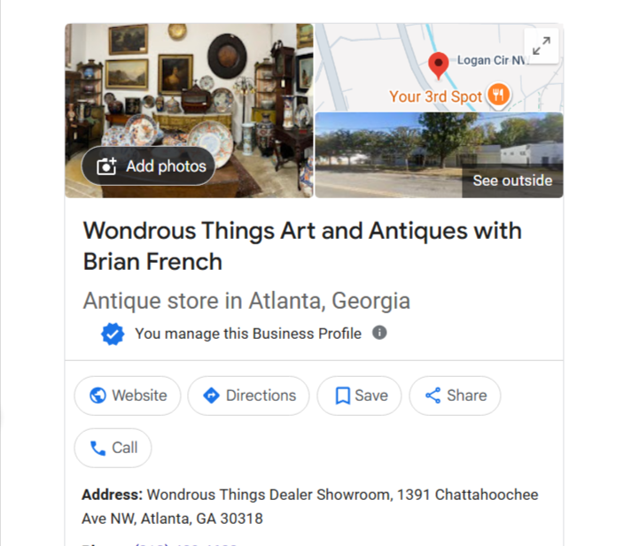Click the phone icon on Call
This screenshot has width=639, height=546.
point(97,448)
